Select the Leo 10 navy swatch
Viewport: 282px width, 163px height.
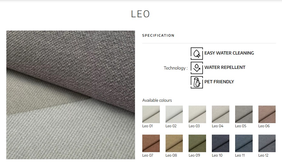pyautogui.click(x=220, y=143)
